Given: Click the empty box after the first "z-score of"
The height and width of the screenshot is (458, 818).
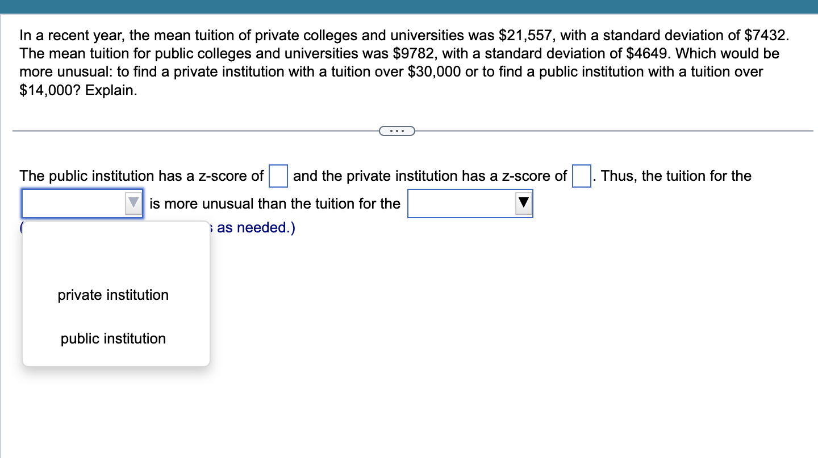Looking at the screenshot, I should coord(277,176).
